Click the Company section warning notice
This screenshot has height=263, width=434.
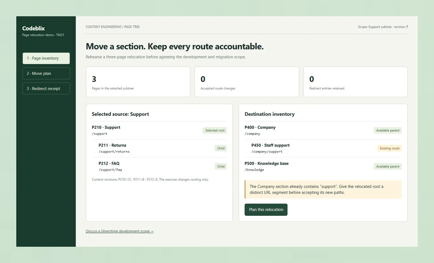click(x=323, y=189)
